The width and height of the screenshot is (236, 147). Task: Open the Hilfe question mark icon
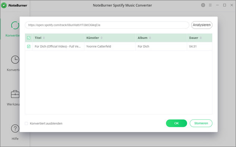pyautogui.click(x=15, y=128)
